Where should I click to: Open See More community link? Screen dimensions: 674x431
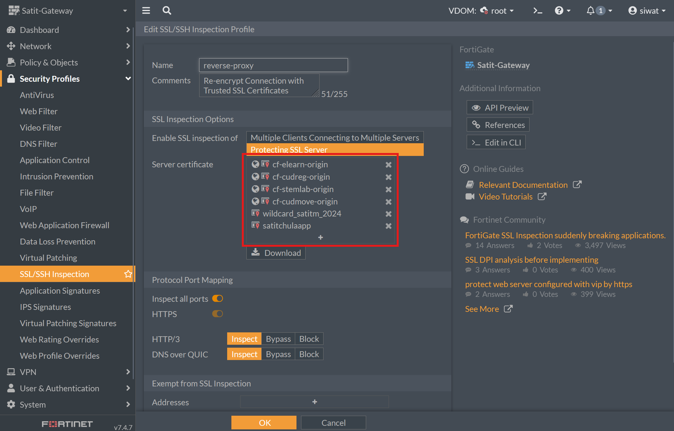489,309
